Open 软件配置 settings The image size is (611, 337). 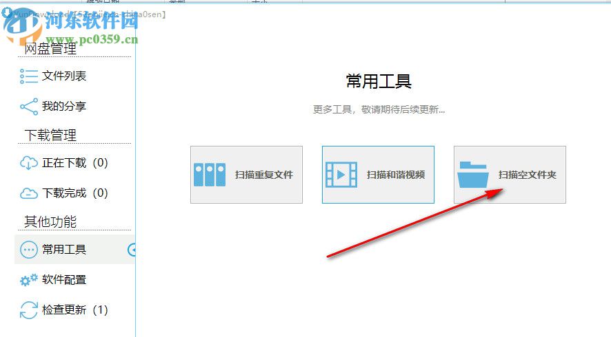click(64, 279)
